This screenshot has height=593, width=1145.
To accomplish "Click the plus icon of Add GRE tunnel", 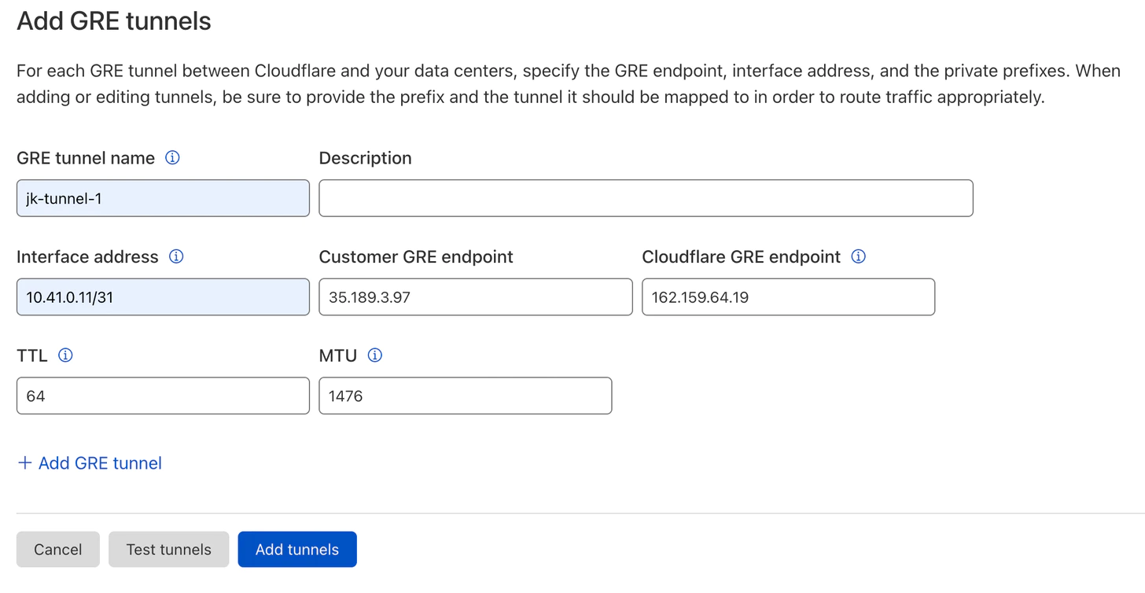I will tap(24, 462).
